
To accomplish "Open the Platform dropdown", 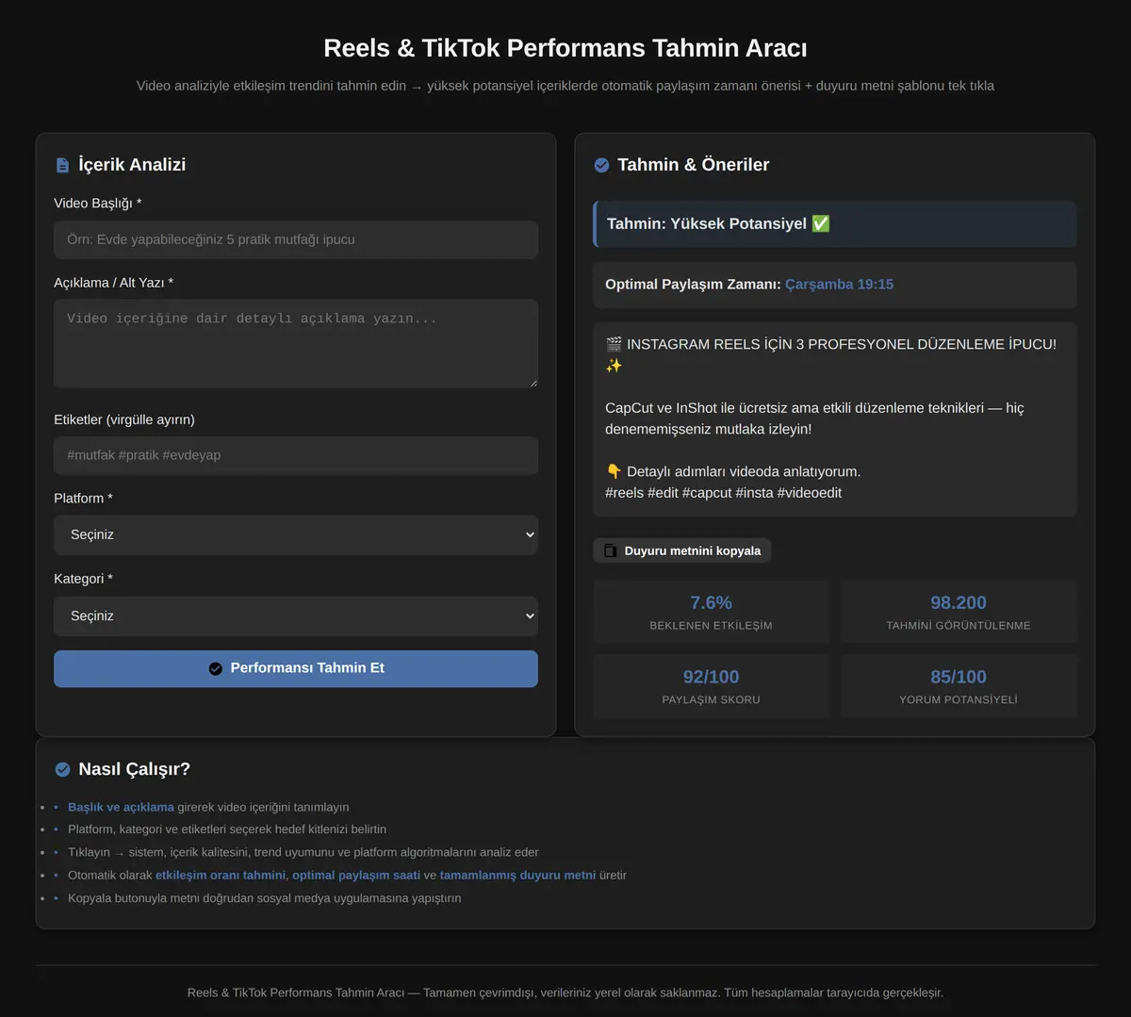I will coord(296,534).
